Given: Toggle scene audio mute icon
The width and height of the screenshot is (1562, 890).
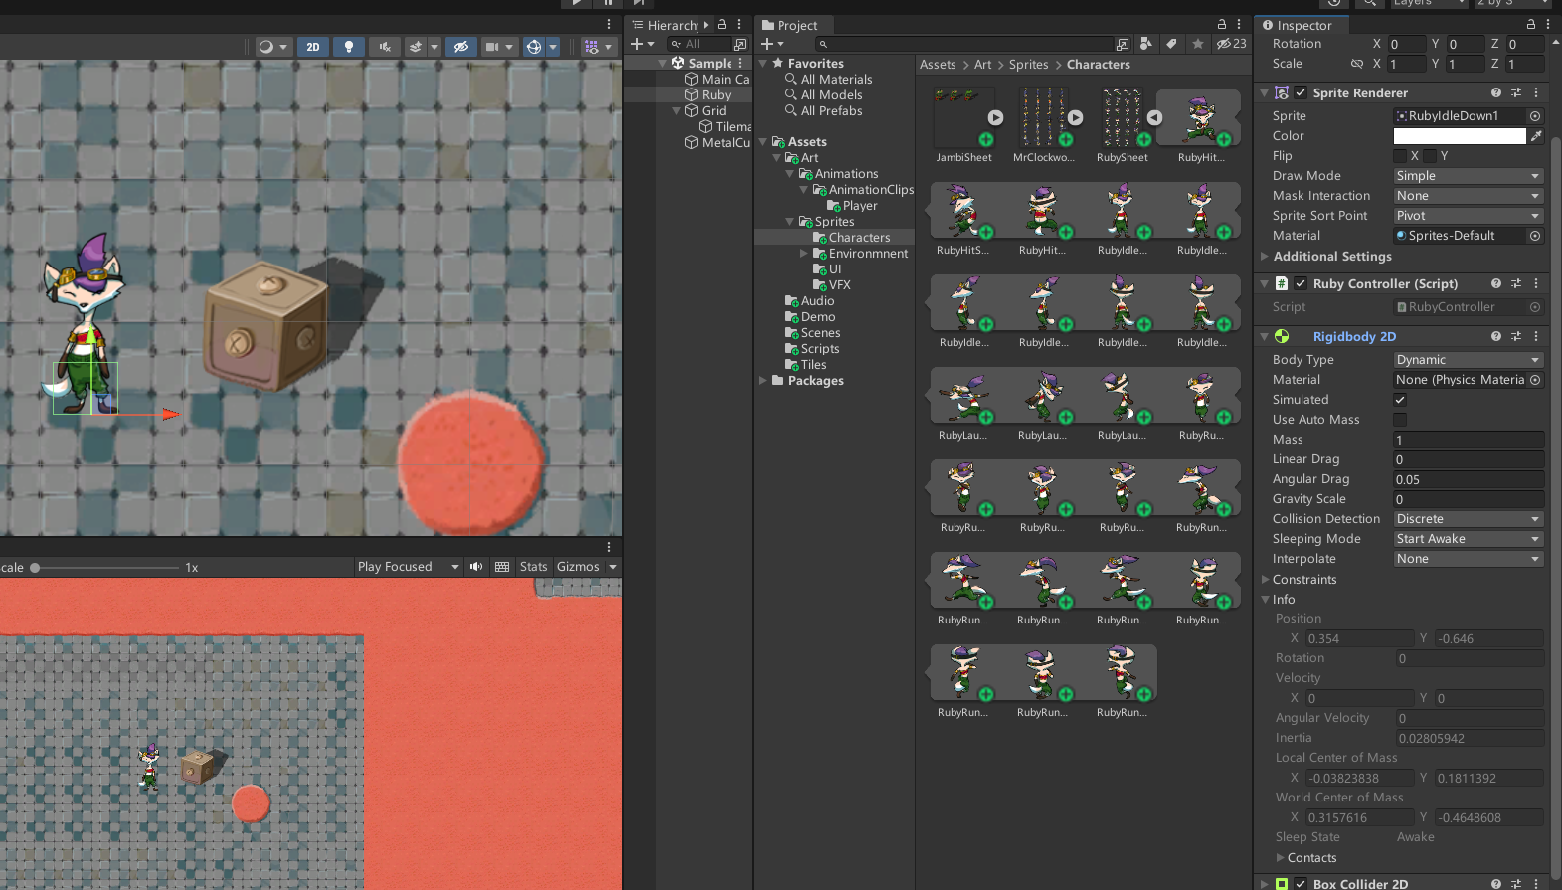Looking at the screenshot, I should click(385, 47).
